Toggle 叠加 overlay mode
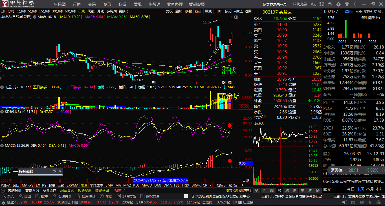 [179, 11]
